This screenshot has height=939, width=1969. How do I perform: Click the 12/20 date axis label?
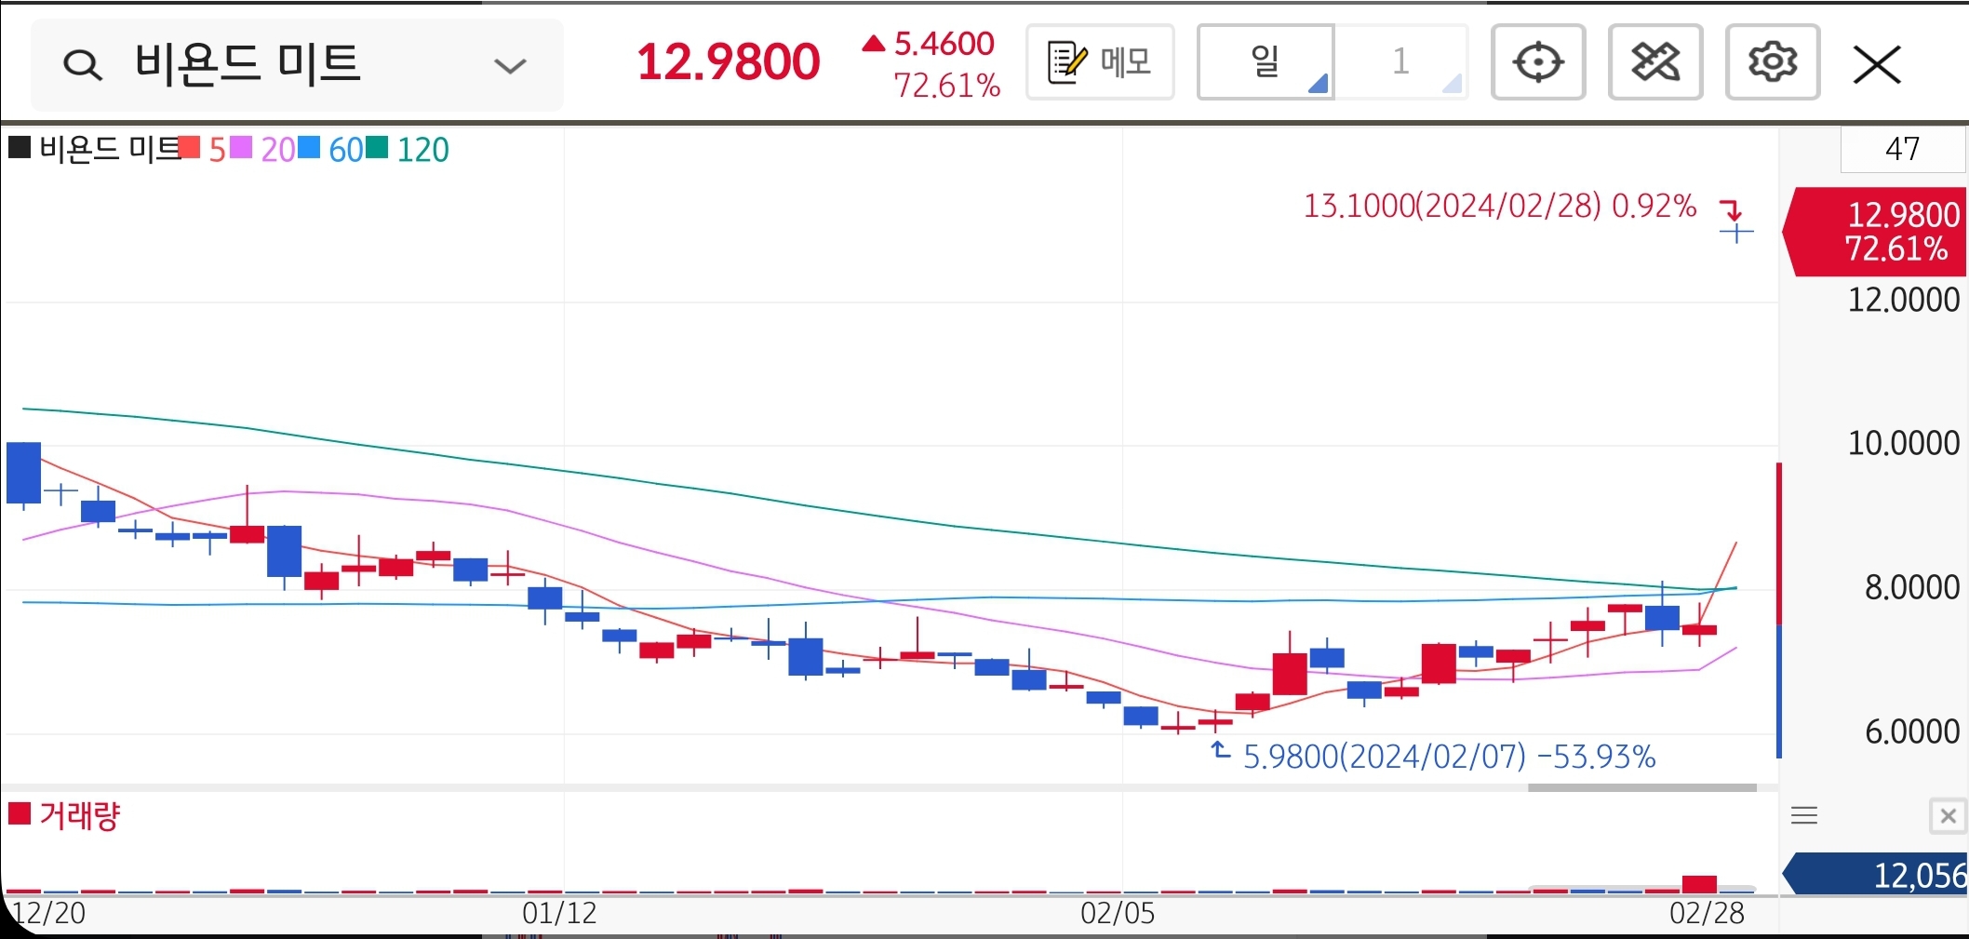click(48, 913)
